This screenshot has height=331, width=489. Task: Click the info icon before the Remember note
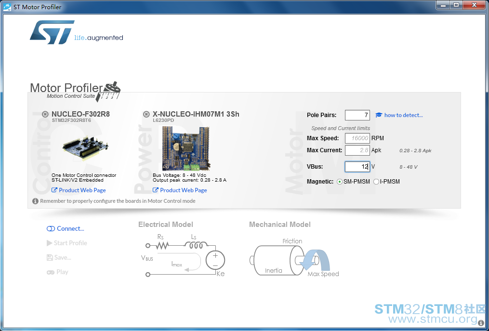36,201
